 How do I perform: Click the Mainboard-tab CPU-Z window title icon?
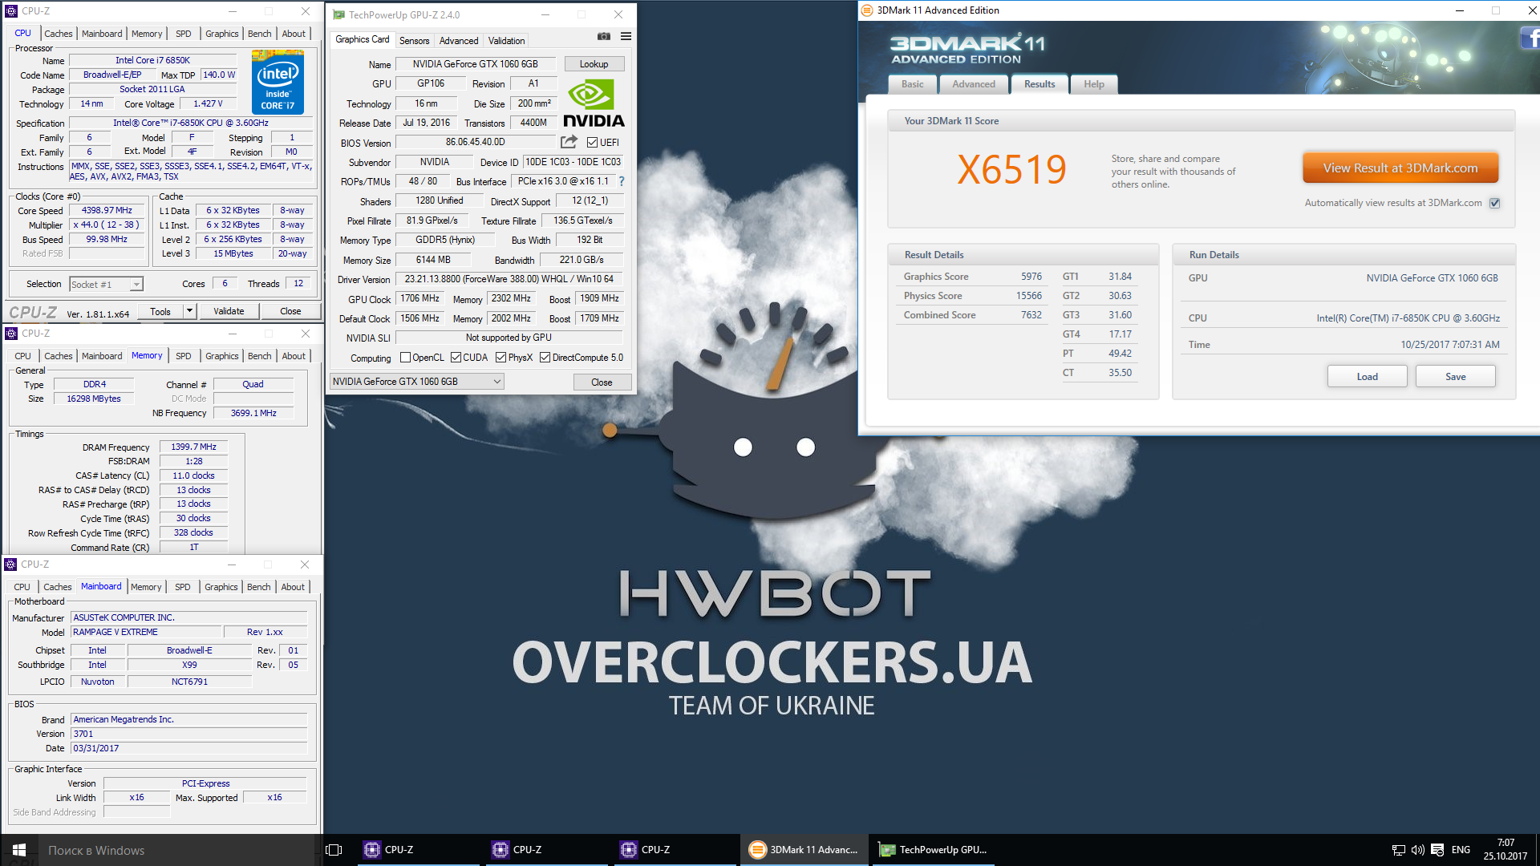point(10,565)
